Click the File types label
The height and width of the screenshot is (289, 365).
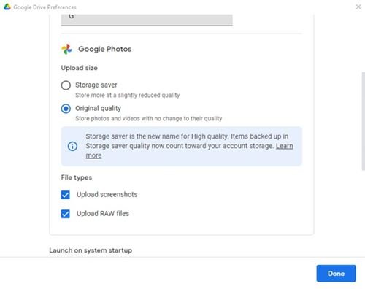tap(77, 177)
